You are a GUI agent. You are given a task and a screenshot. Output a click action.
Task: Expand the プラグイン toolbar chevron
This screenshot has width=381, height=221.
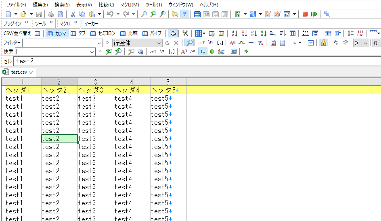point(27,22)
